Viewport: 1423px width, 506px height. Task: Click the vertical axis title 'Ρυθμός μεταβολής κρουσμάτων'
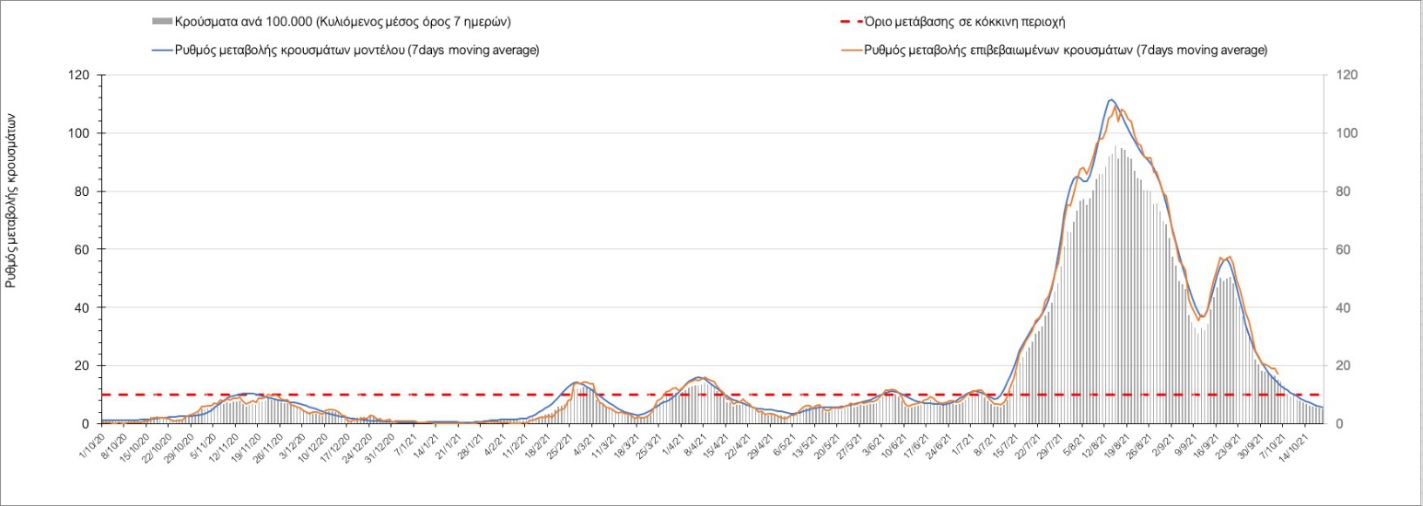pyautogui.click(x=12, y=201)
